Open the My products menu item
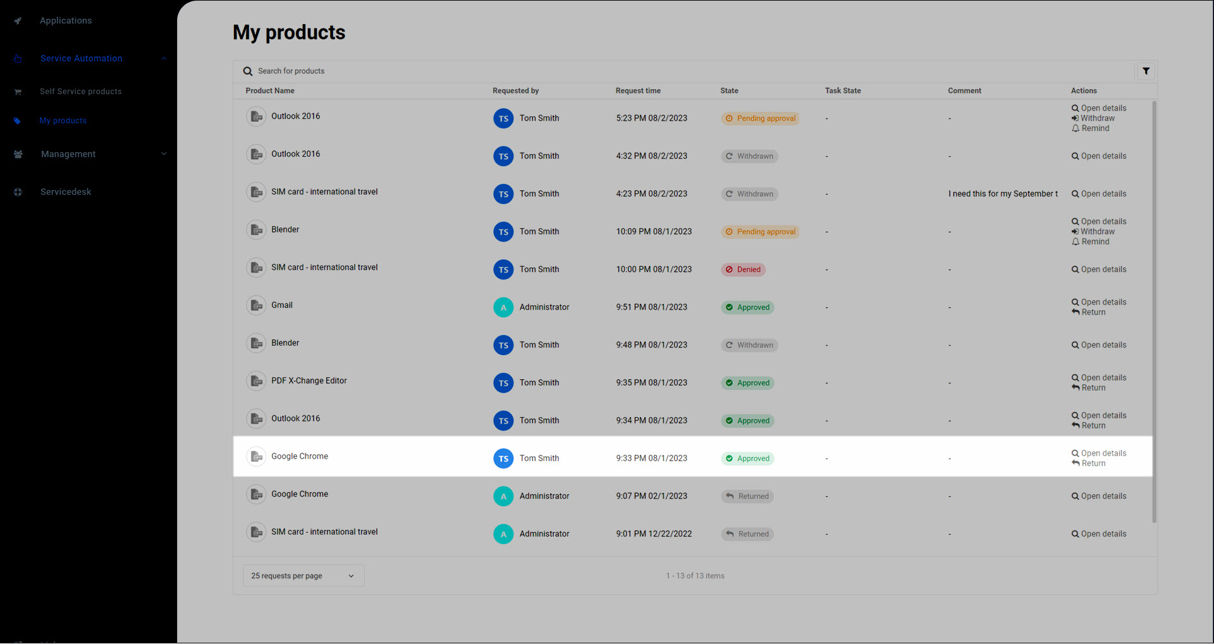This screenshot has width=1214, height=644. [63, 121]
